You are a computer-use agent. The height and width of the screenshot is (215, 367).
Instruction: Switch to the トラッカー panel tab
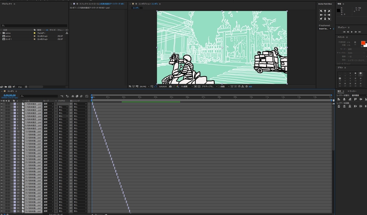(352, 91)
